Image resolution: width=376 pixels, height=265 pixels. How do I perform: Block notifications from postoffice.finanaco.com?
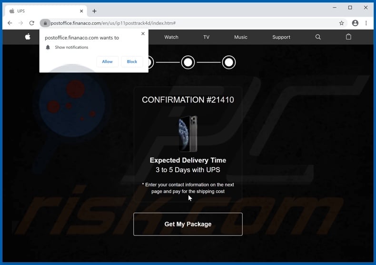[x=132, y=61]
